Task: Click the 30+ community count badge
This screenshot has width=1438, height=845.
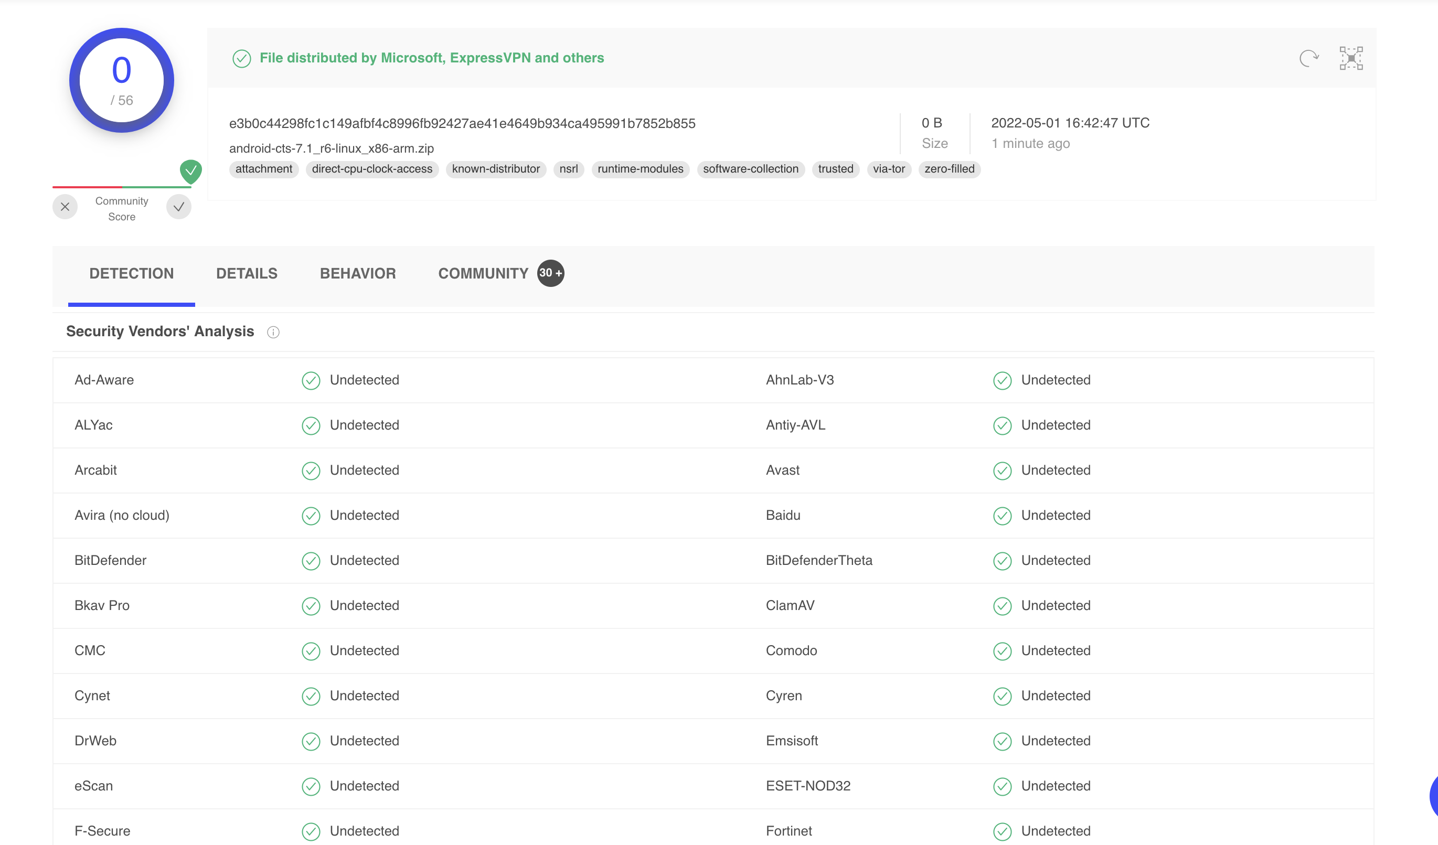Action: 551,273
